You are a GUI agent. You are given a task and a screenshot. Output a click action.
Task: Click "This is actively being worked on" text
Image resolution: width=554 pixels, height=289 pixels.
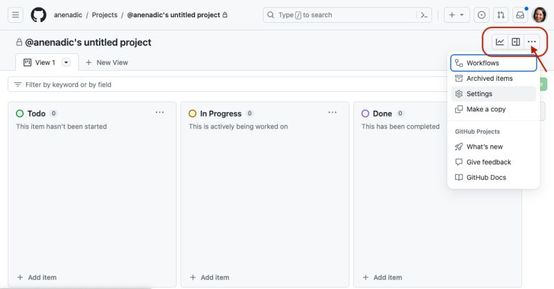238,127
